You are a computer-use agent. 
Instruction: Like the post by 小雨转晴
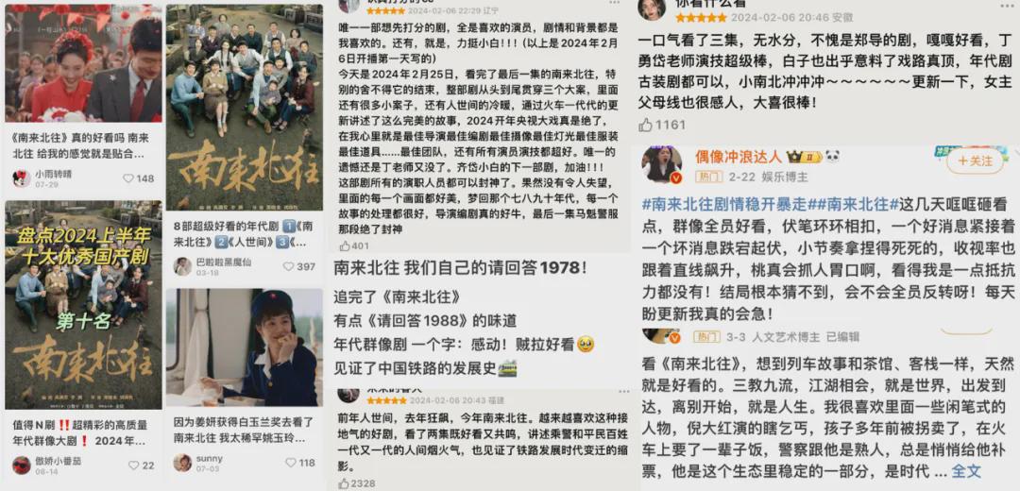[128, 178]
